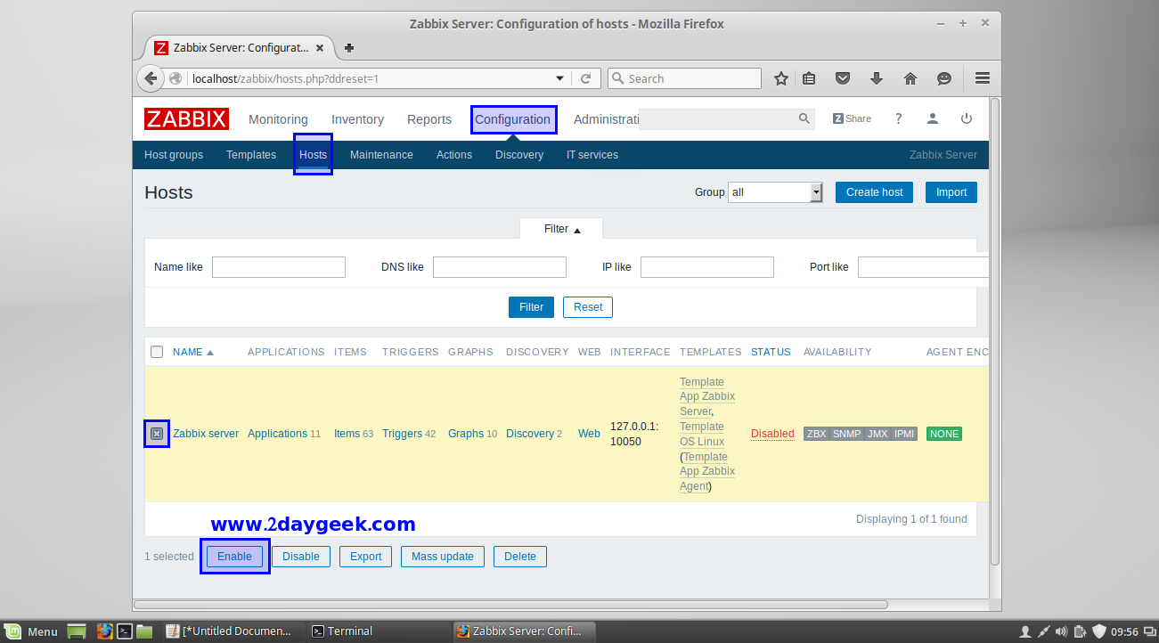Launch terminal from taskbar launcher icon
The height and width of the screenshot is (643, 1159).
click(126, 631)
